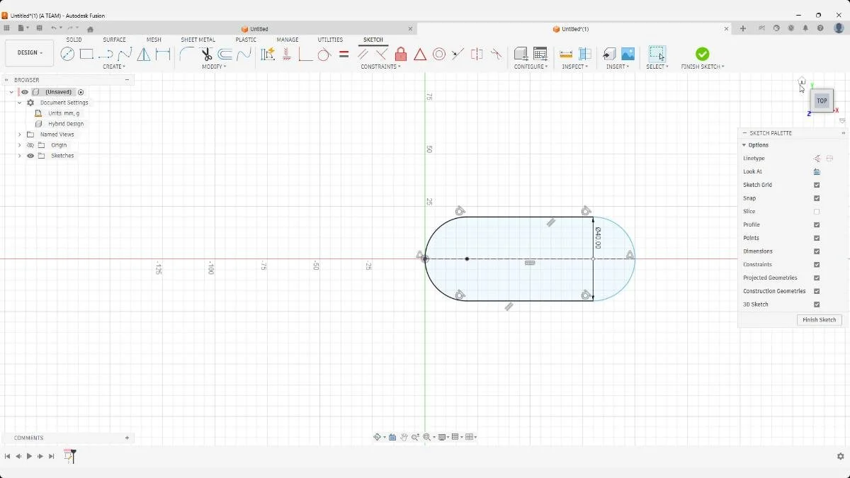The image size is (850, 478).
Task: Click TOP on the ViewCube
Action: 821,101
